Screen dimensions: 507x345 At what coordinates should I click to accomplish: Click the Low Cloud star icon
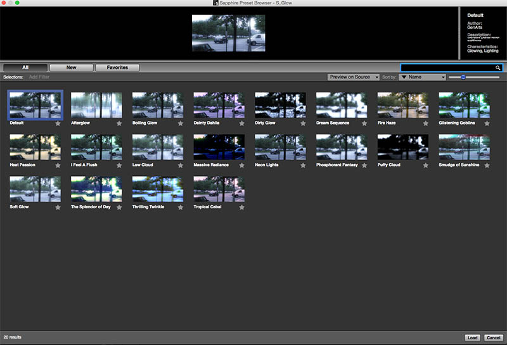pos(181,165)
